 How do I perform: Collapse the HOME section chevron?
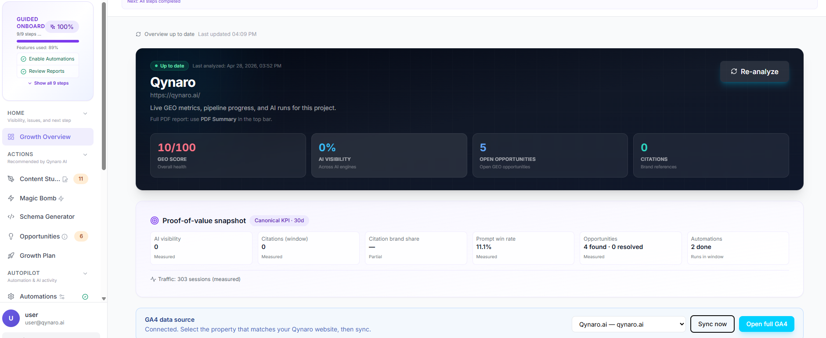pos(85,114)
